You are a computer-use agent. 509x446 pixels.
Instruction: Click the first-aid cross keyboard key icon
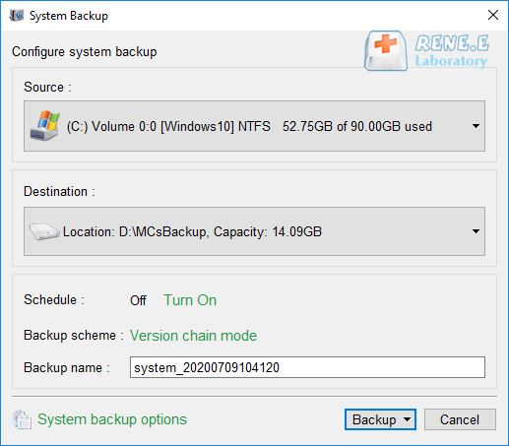click(386, 51)
